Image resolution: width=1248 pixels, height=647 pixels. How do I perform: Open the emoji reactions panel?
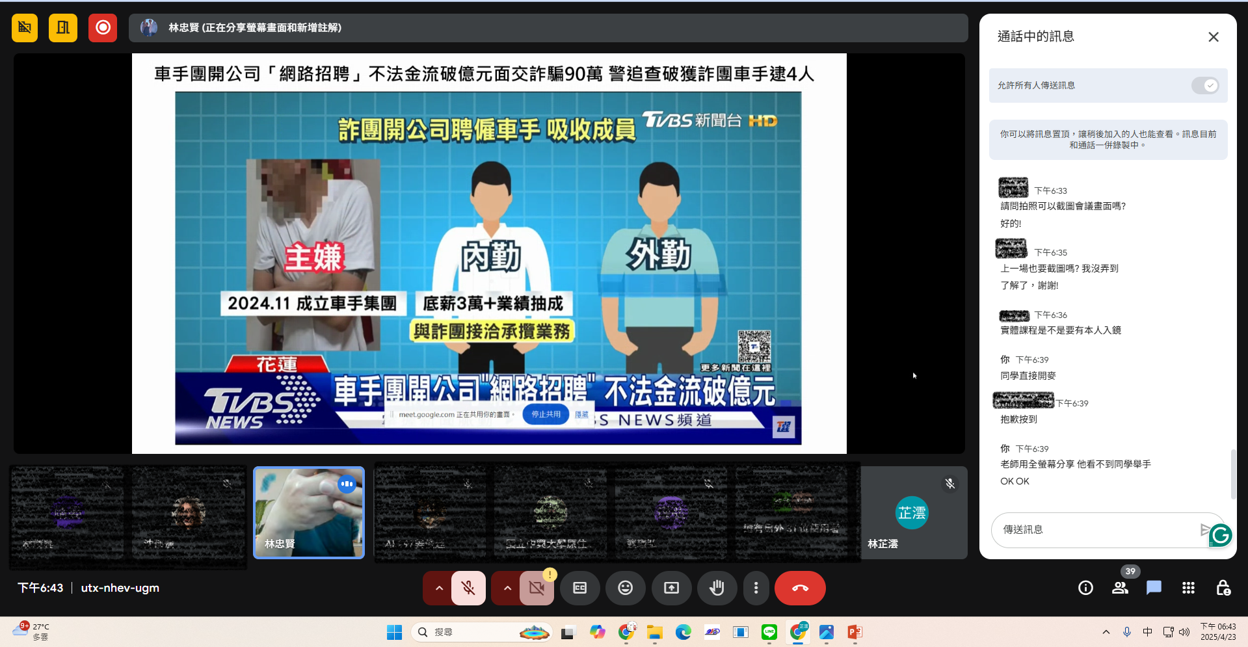tap(625, 588)
